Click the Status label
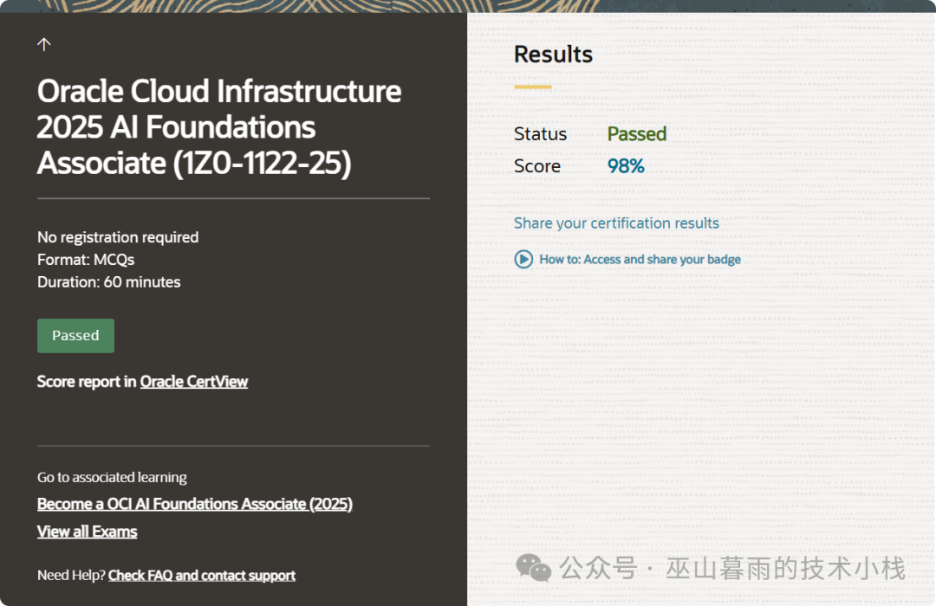Image resolution: width=936 pixels, height=606 pixels. [x=540, y=133]
